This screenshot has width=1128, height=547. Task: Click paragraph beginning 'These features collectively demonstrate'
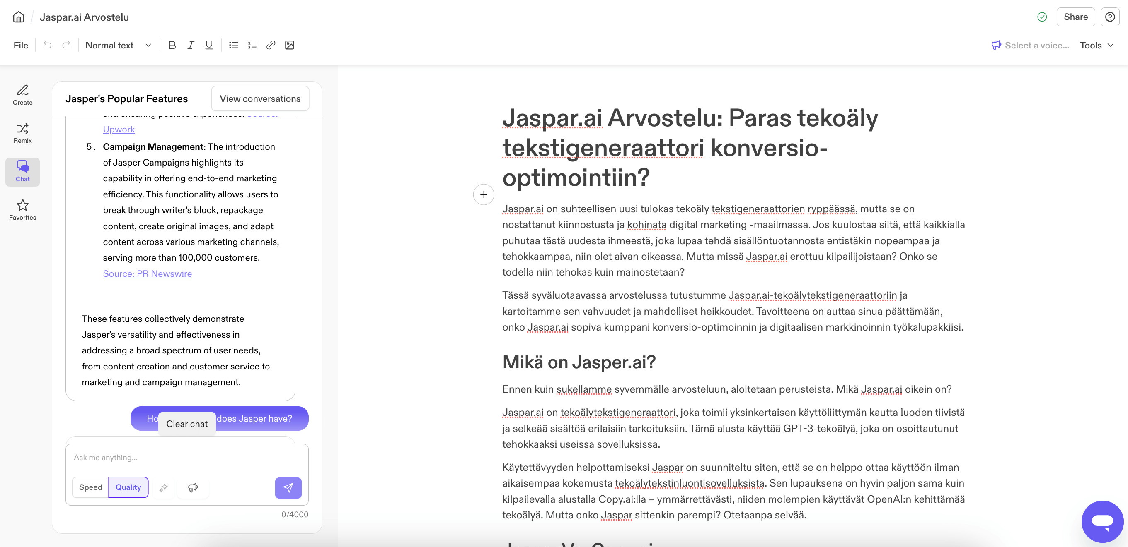click(176, 351)
